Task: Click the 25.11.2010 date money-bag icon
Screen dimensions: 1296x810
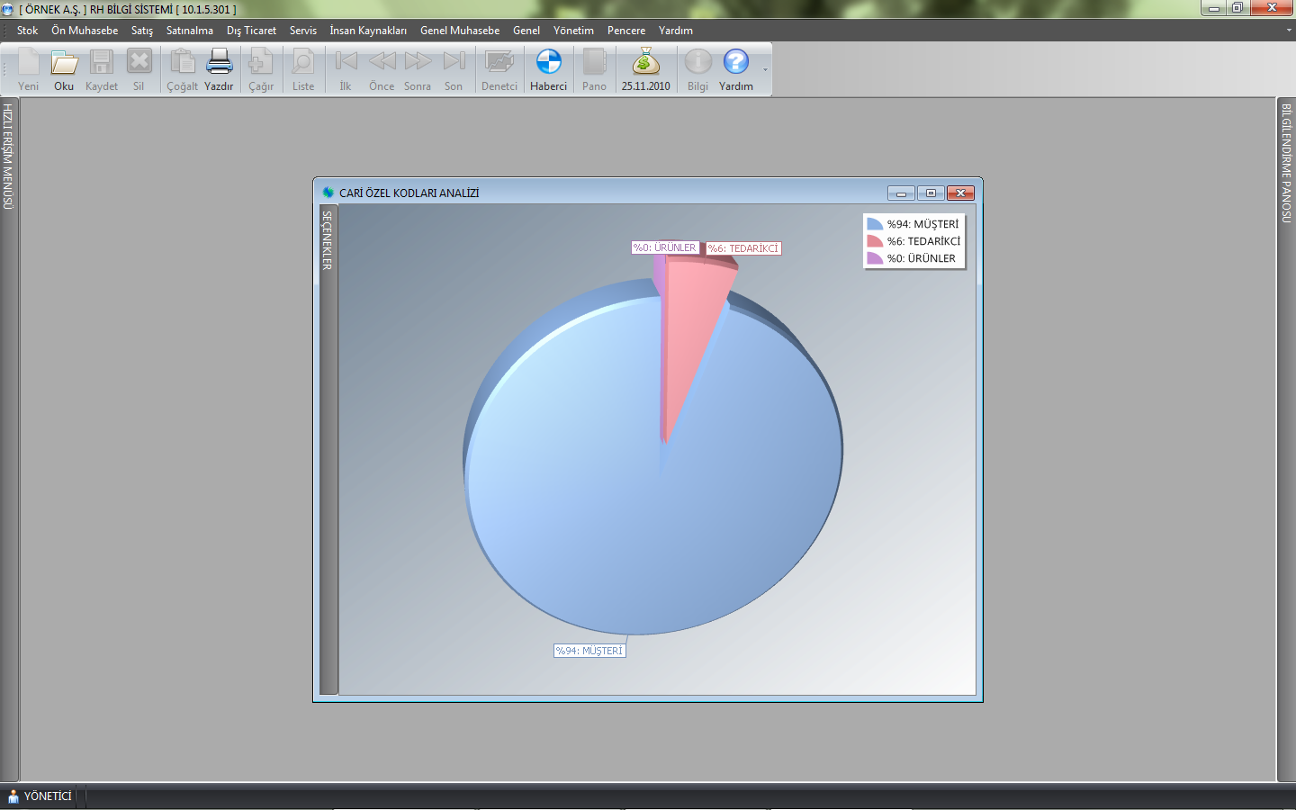Action: coord(645,63)
